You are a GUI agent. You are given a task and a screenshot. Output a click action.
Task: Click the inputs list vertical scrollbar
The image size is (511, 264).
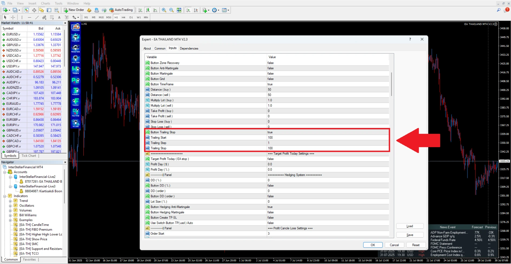391,84
